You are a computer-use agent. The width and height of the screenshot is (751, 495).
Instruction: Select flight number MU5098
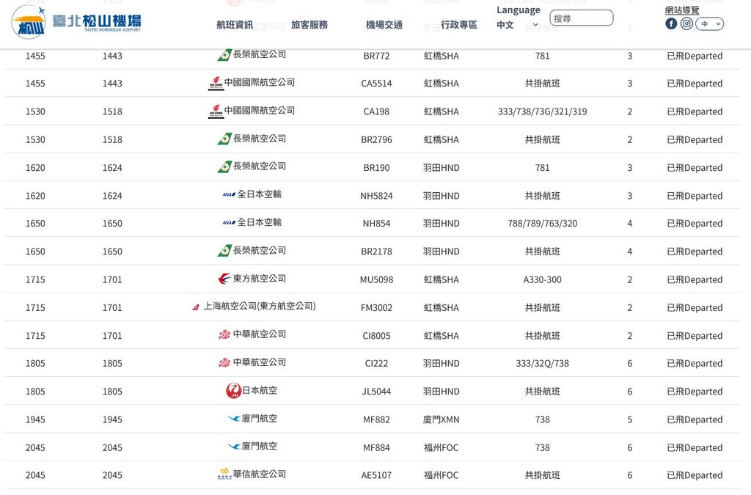coord(376,279)
